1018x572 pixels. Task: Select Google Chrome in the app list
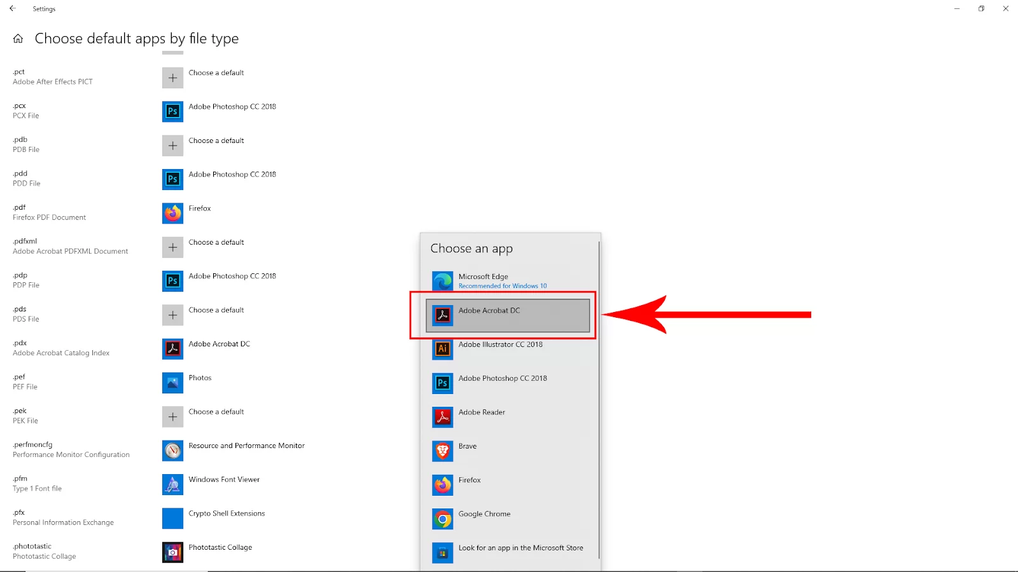[508, 519]
